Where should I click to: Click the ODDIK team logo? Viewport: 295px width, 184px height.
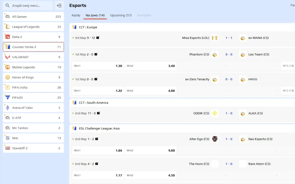pos(215,113)
